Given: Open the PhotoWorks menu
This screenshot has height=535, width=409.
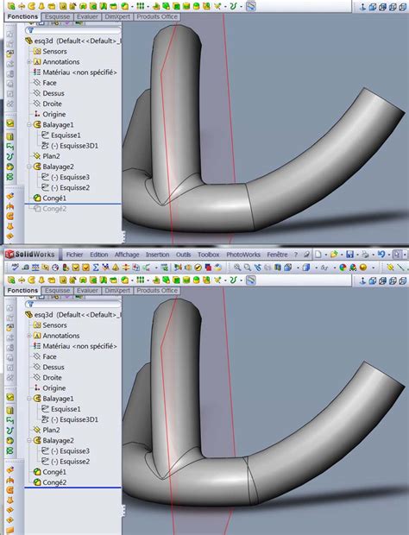Looking at the screenshot, I should pos(242,255).
